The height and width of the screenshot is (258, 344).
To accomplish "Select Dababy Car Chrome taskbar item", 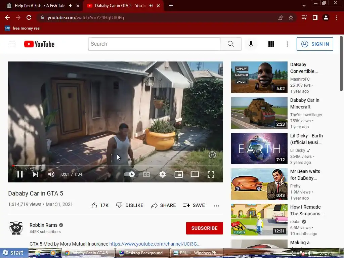I will coord(88,253).
